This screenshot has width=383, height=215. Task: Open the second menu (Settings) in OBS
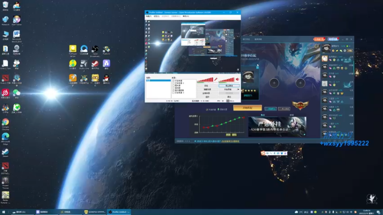tap(157, 16)
